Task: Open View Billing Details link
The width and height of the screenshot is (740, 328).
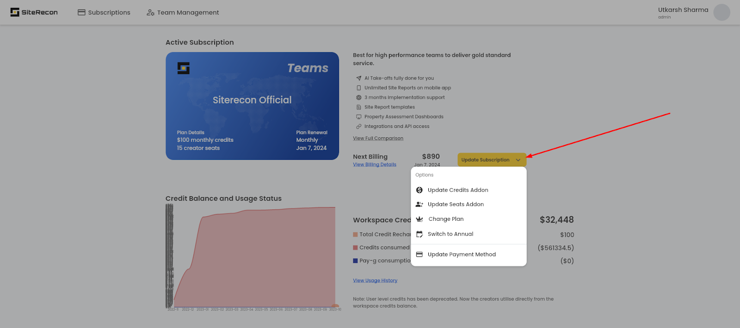Action: pyautogui.click(x=375, y=164)
